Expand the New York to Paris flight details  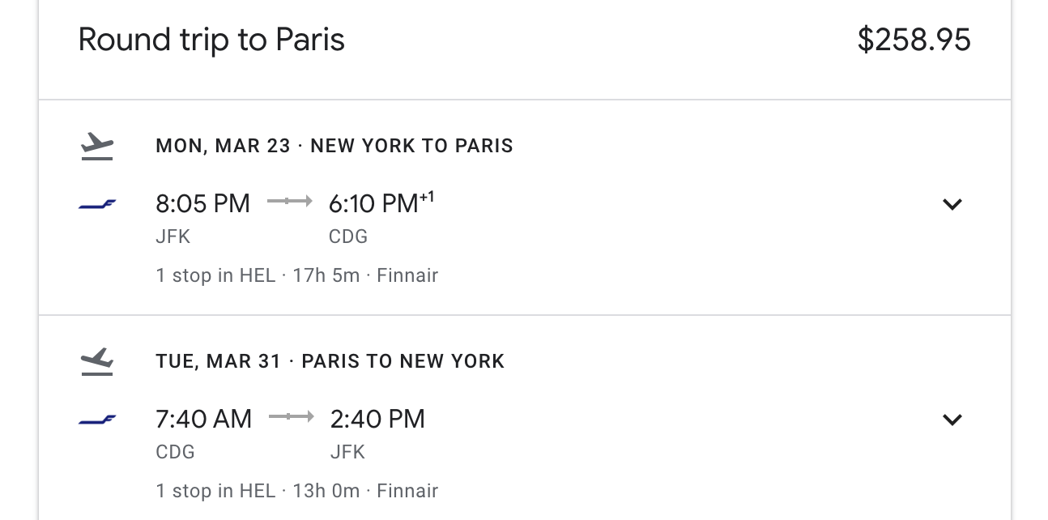coord(952,204)
